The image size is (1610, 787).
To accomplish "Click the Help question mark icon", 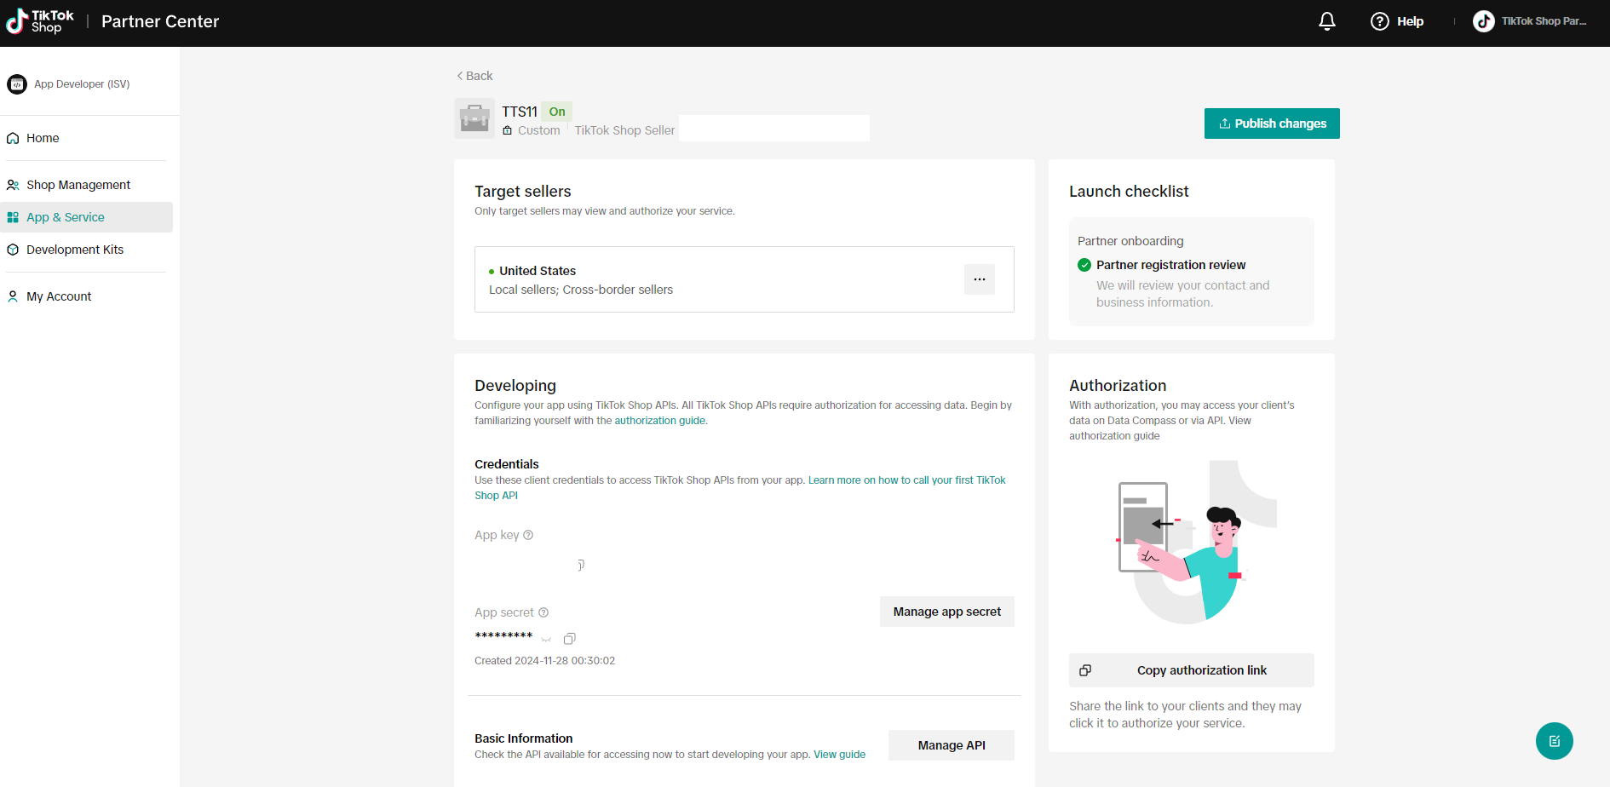I will pyautogui.click(x=1379, y=21).
